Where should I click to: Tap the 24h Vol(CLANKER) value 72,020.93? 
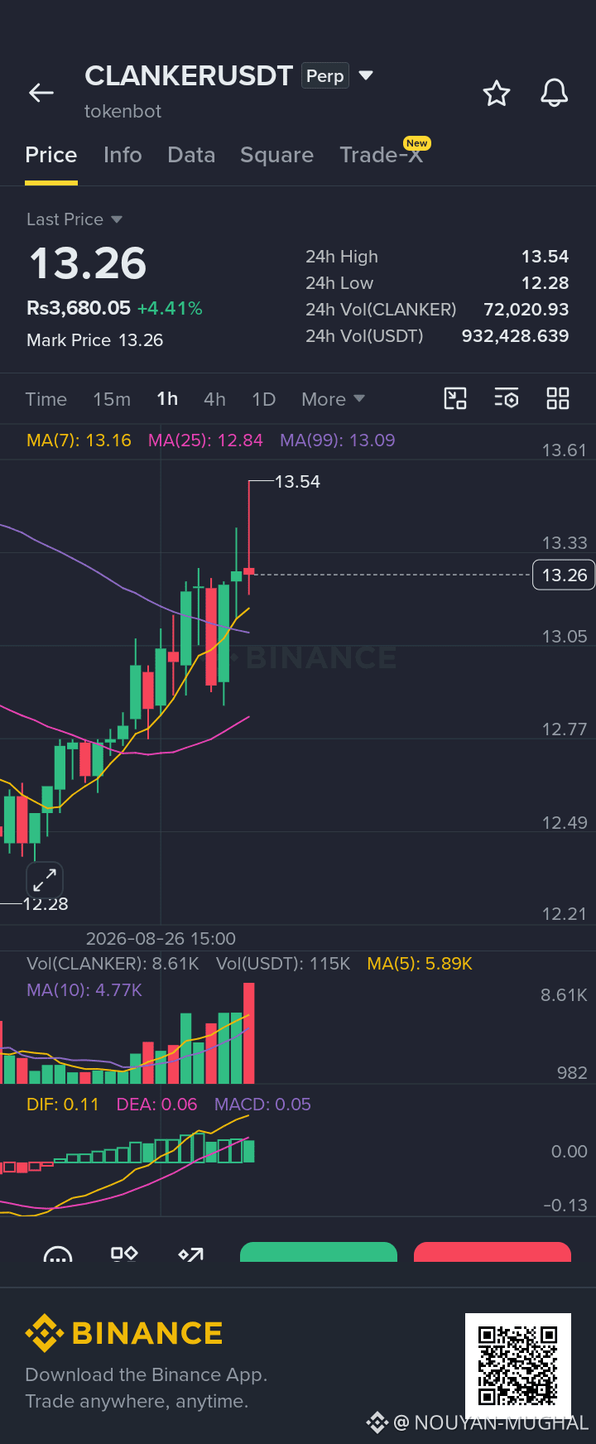click(526, 310)
